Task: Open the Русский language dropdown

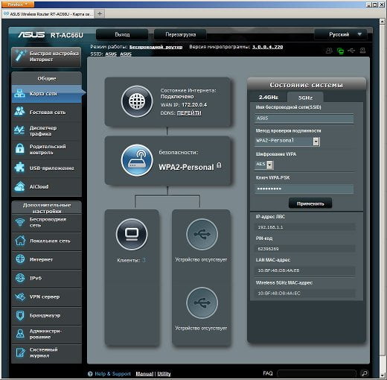Action: coord(341,34)
